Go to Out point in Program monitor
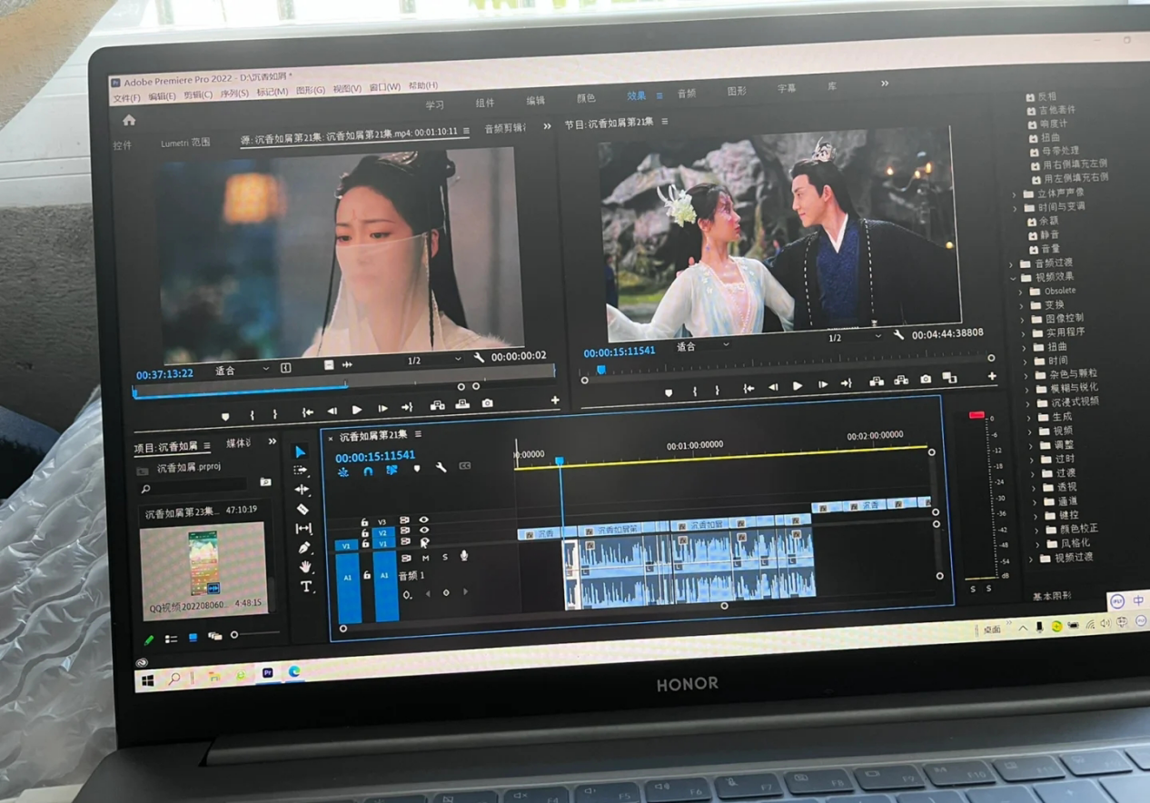1150x803 pixels. tap(846, 383)
